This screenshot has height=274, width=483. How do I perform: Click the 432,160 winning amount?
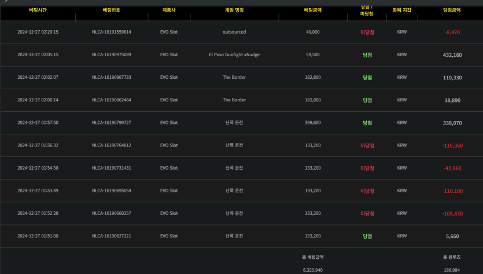(x=452, y=55)
